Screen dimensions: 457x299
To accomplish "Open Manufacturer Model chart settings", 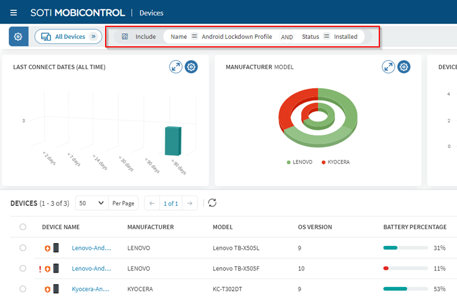I will click(x=404, y=67).
